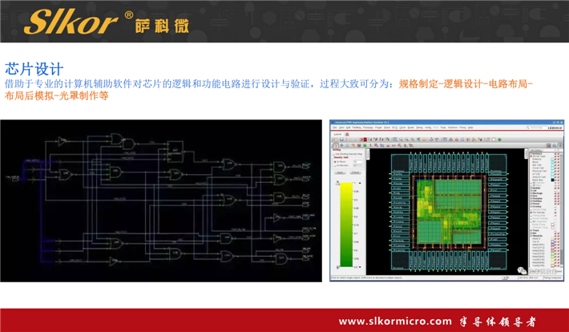Open the www.slkormicro.com link in footer
This screenshot has height=332, width=569.
pos(395,322)
